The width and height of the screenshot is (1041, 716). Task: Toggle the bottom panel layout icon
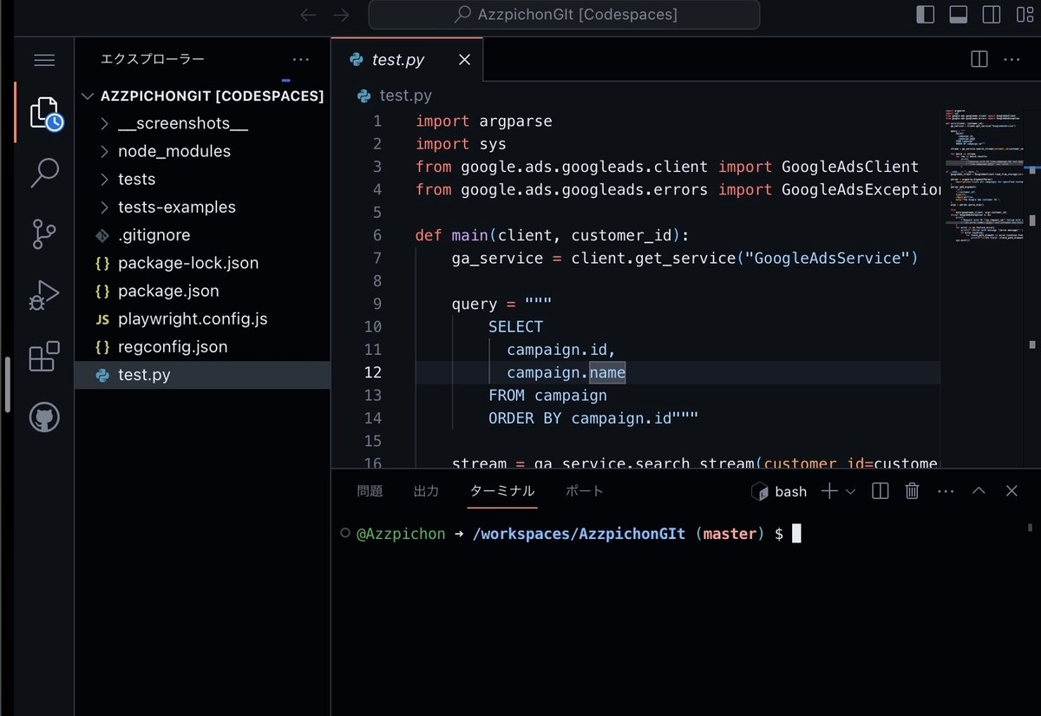959,15
